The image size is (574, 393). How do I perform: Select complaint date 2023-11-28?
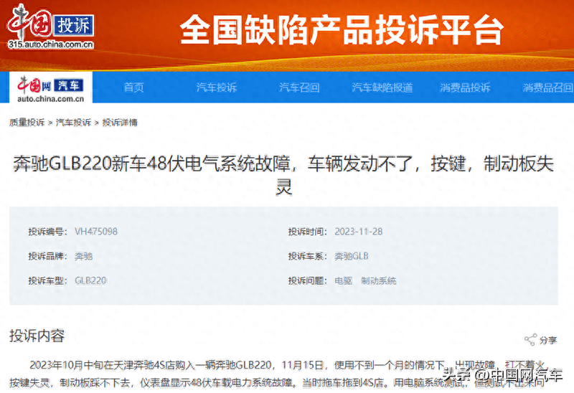coord(358,232)
